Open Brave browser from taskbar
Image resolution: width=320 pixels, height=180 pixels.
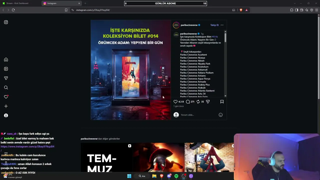point(161,176)
